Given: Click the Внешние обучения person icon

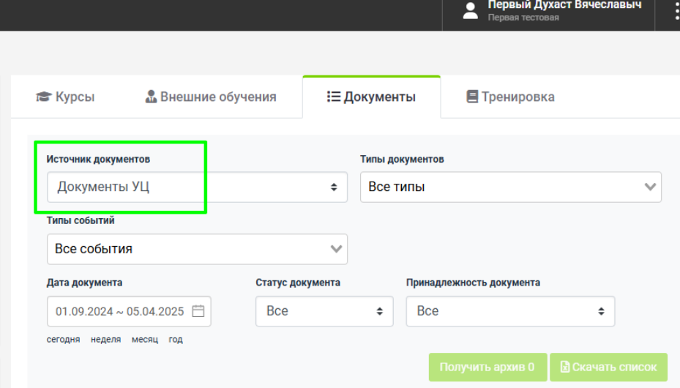Looking at the screenshot, I should (x=151, y=96).
